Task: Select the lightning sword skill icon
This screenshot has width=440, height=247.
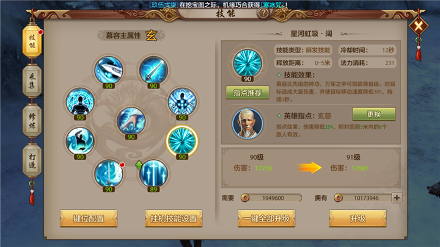Action: pos(153,70)
